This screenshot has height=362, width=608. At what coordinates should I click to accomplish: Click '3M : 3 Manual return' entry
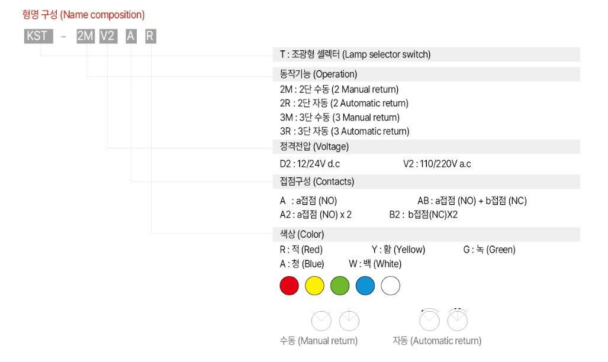[x=340, y=117]
